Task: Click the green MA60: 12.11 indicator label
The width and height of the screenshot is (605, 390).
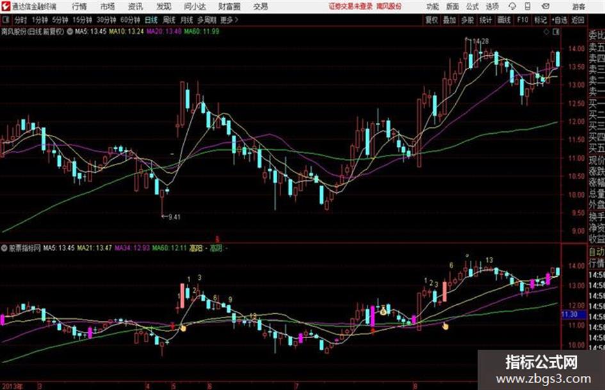Action: (x=170, y=248)
